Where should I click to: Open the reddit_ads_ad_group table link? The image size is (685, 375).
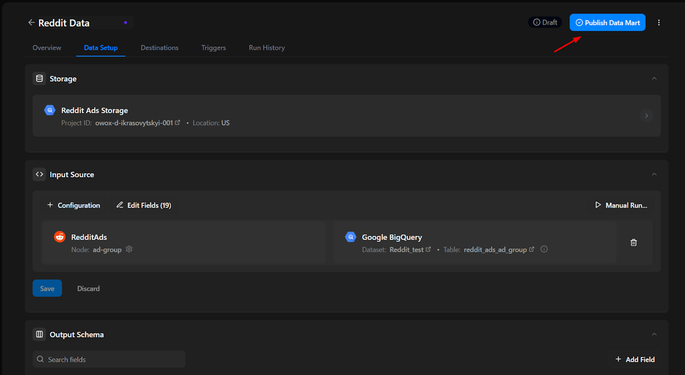495,249
